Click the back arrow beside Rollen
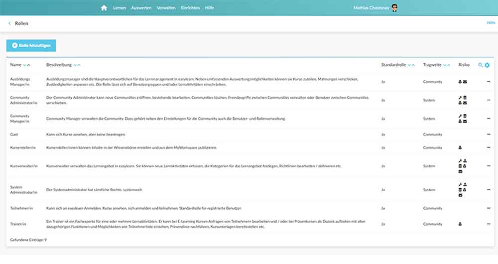The height and width of the screenshot is (264, 498). click(9, 23)
